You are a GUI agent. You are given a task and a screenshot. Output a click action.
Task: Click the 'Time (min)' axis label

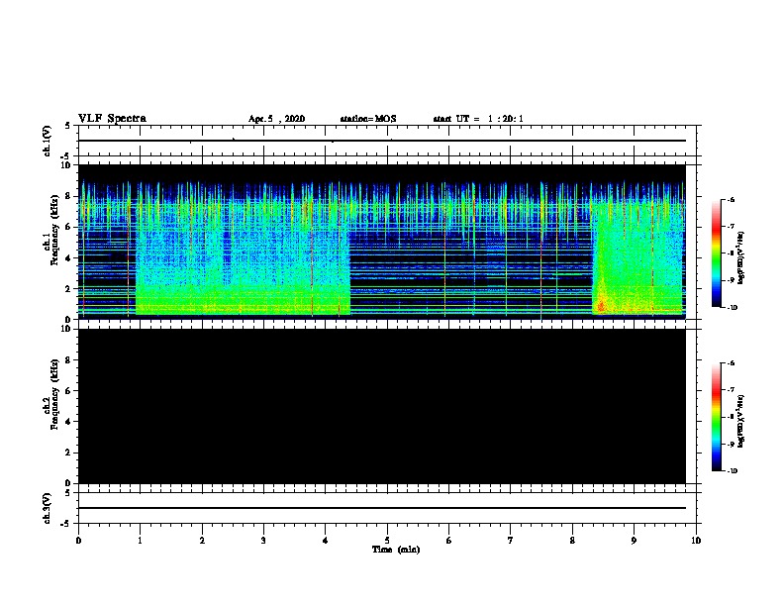tap(396, 550)
